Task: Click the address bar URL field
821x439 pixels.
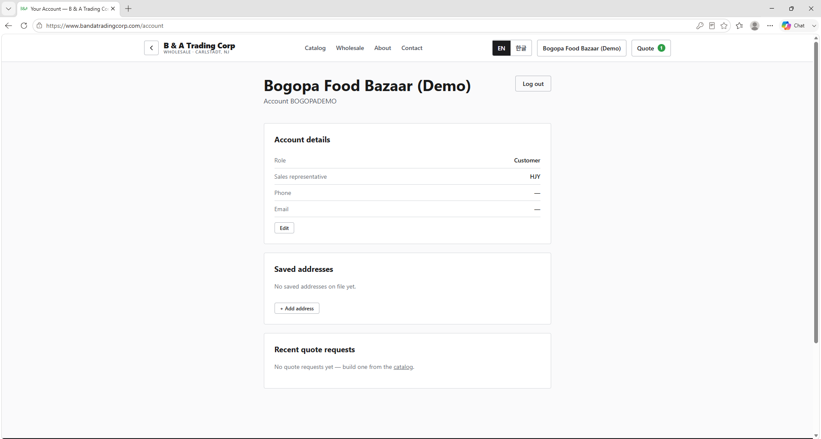Action: pyautogui.click(x=368, y=26)
